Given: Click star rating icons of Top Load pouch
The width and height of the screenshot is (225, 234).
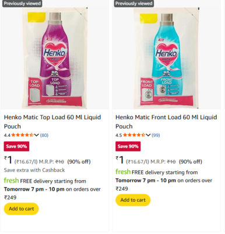Looking at the screenshot, I should pos(22,135).
